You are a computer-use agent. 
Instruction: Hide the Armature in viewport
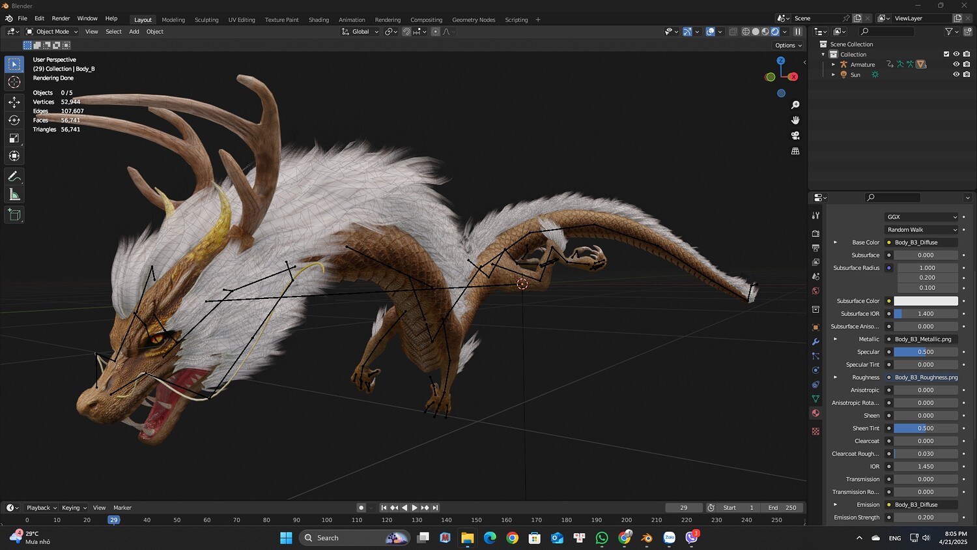click(x=956, y=65)
